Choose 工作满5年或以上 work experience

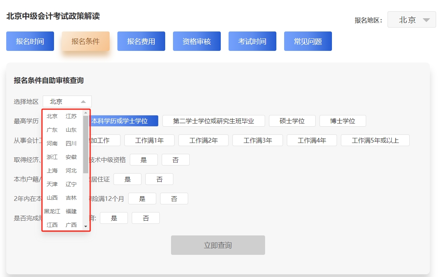[x=375, y=140]
